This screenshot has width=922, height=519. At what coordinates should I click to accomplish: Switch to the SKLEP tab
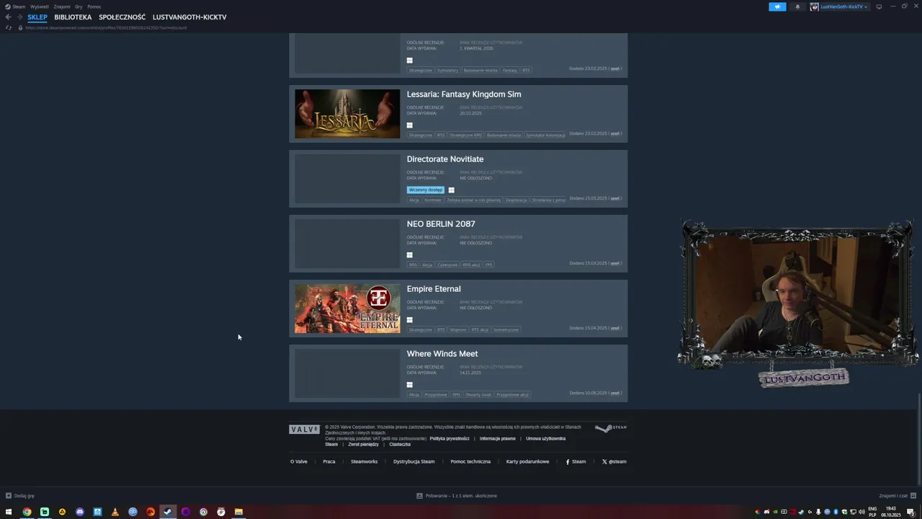tap(37, 17)
